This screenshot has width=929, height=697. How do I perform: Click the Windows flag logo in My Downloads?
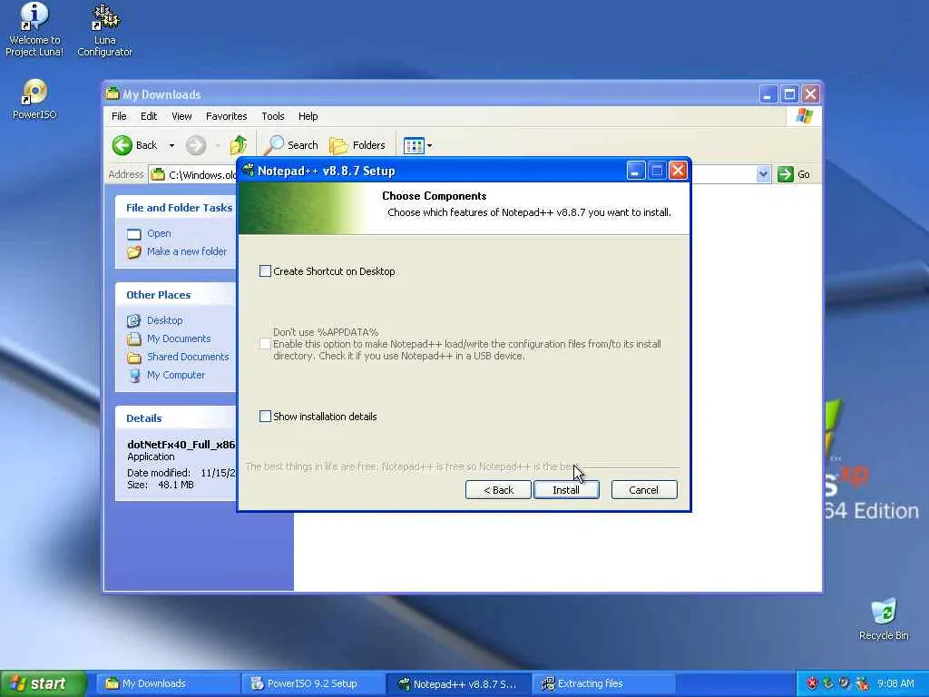(804, 116)
